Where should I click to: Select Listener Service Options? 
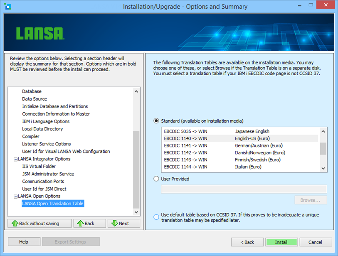pyautogui.click(x=46, y=144)
